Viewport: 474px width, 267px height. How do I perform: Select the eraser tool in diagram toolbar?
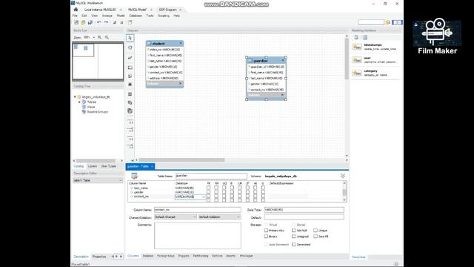(130, 58)
